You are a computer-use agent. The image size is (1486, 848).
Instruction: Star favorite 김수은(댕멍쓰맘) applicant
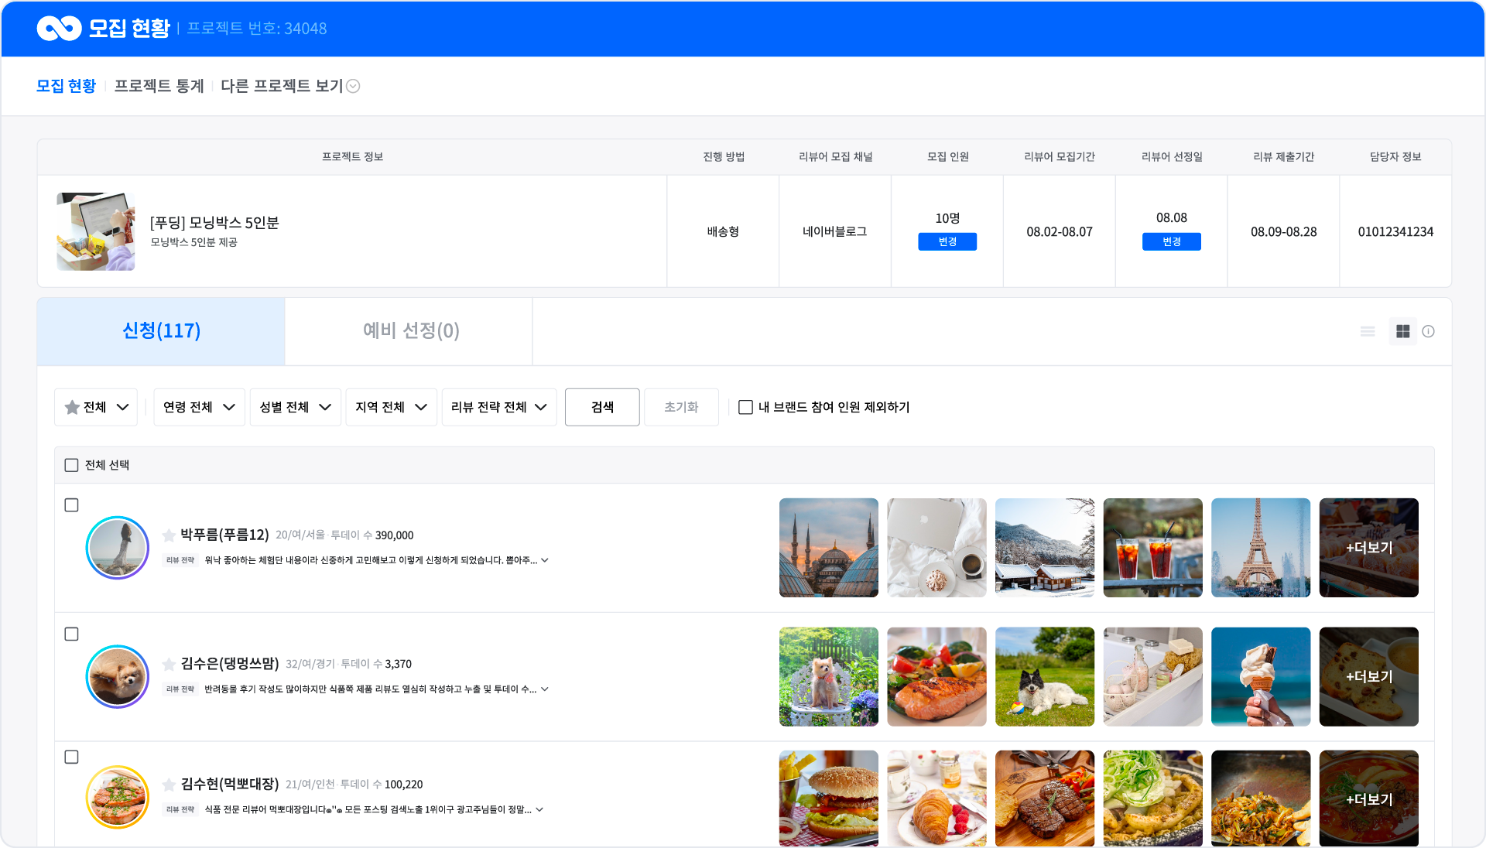(169, 664)
